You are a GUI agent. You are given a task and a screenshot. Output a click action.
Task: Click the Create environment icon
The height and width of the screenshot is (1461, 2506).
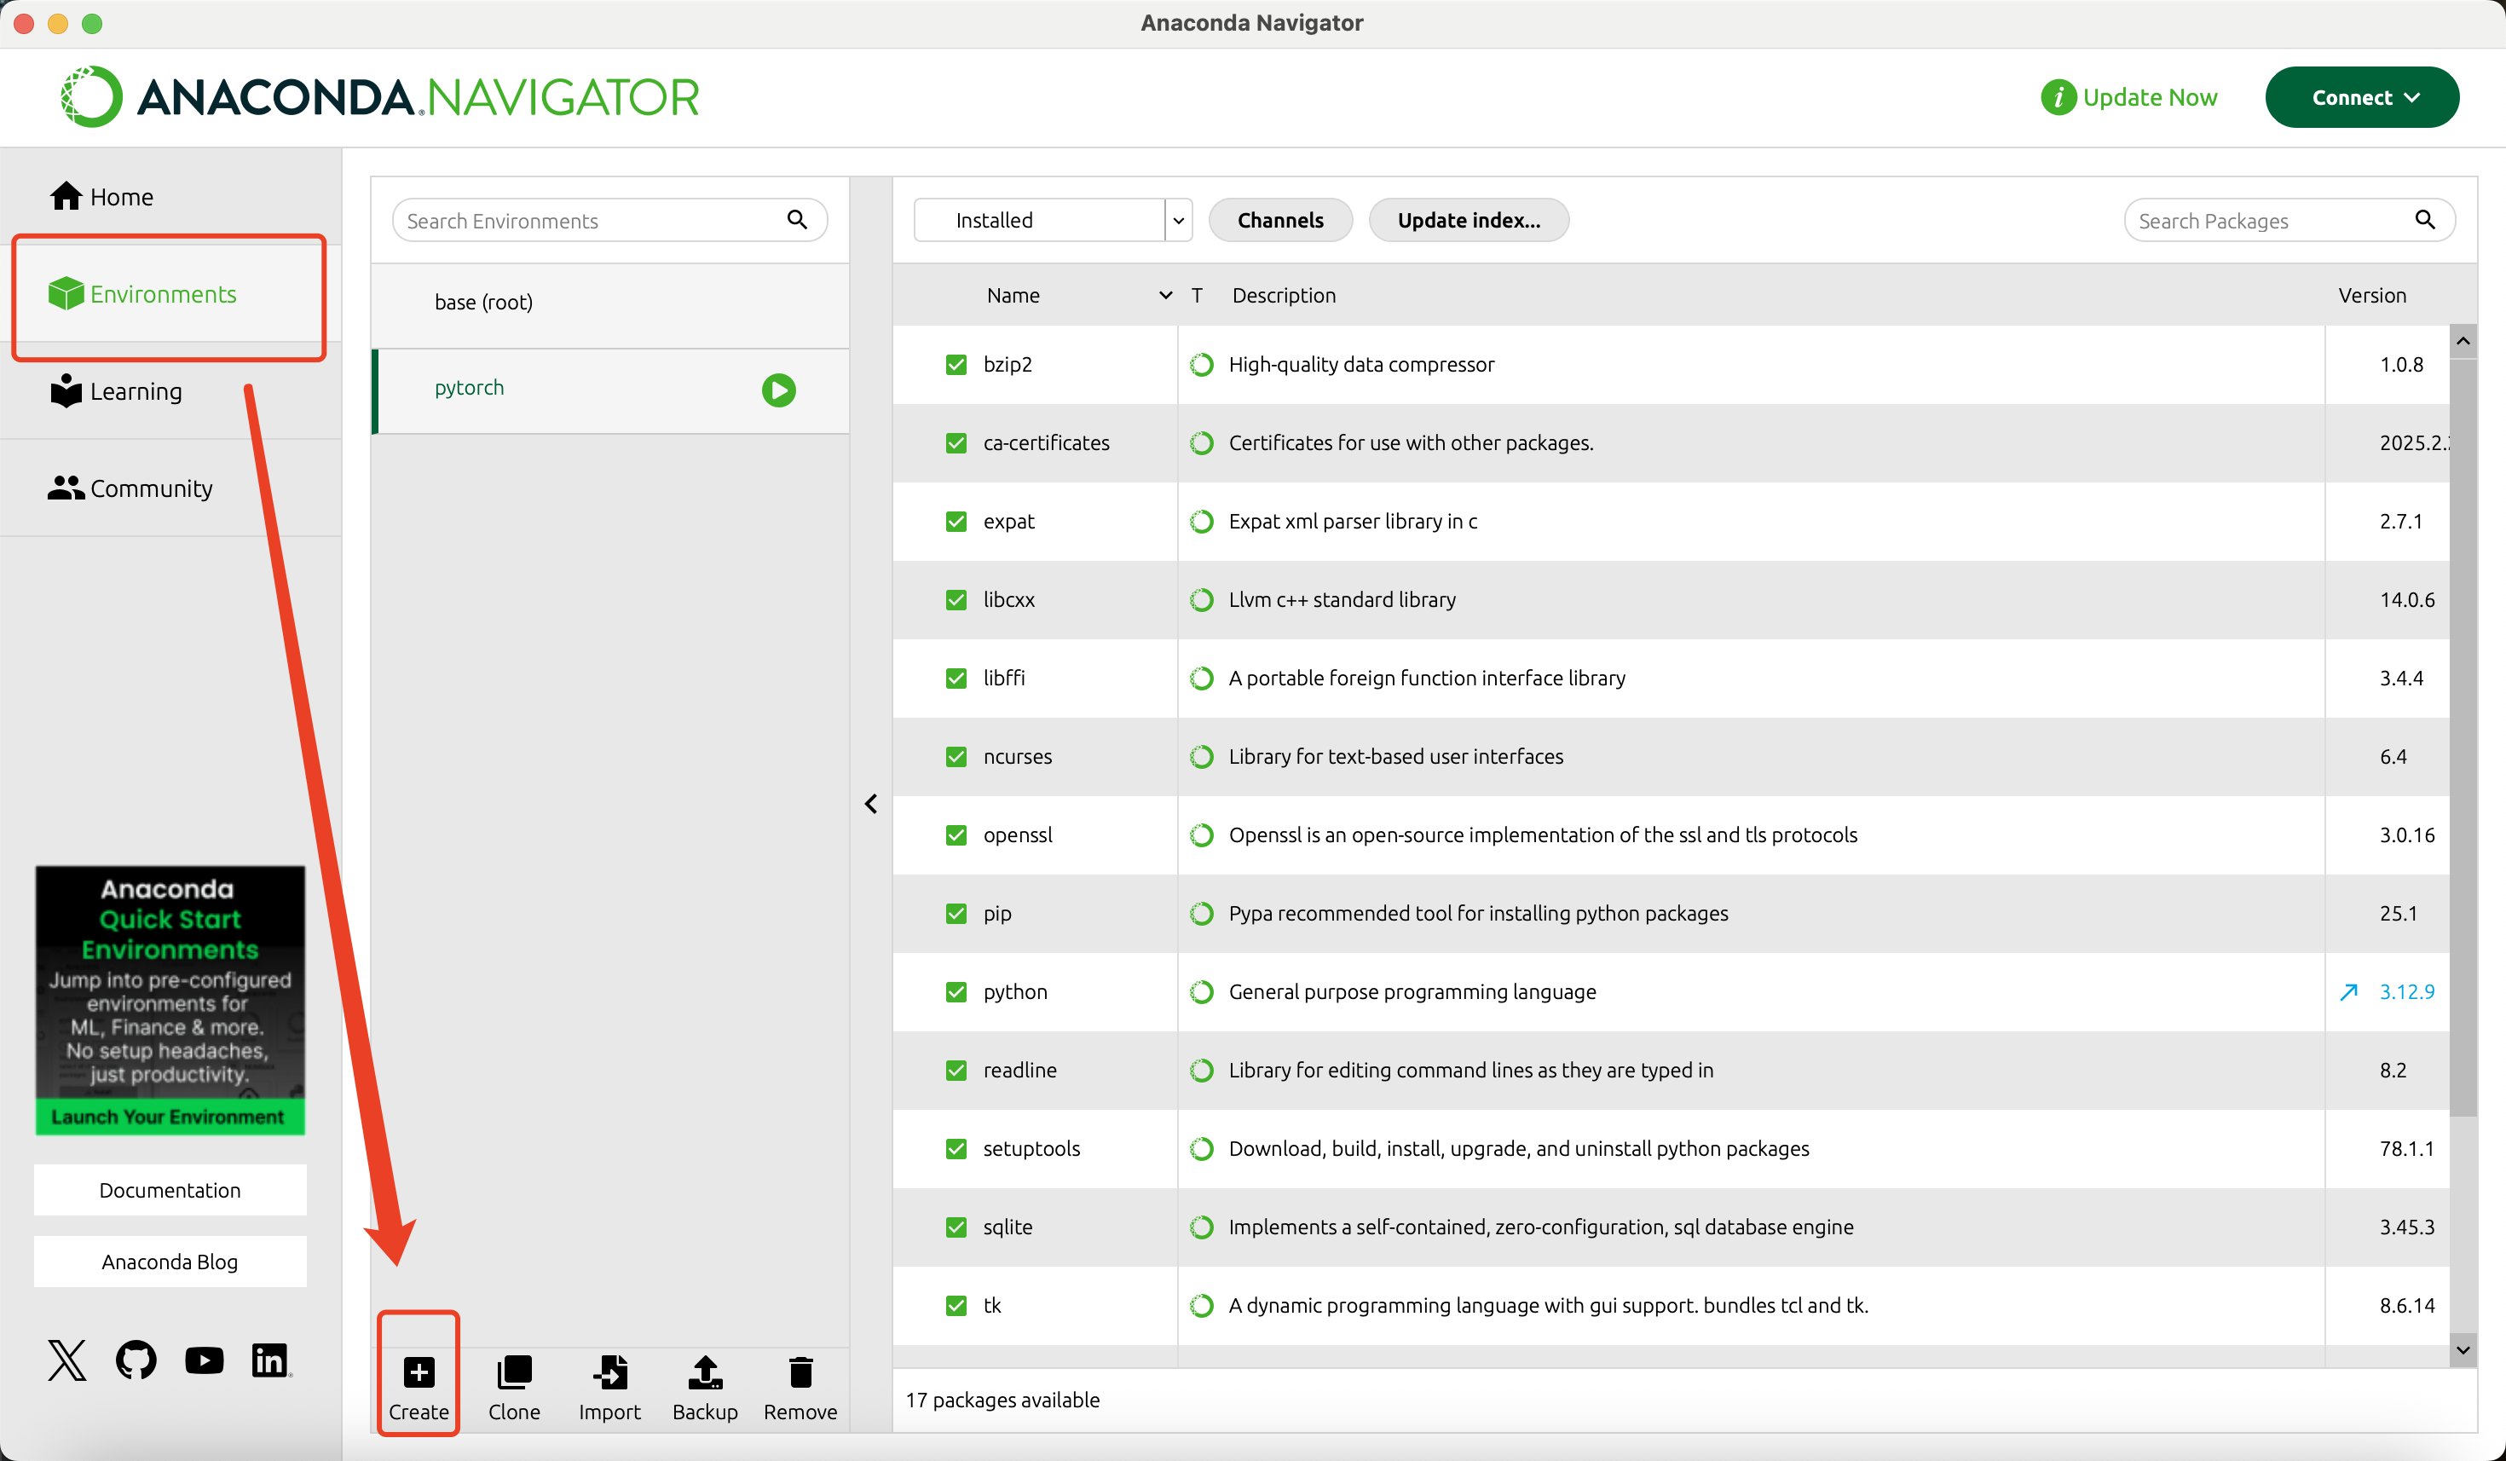419,1372
